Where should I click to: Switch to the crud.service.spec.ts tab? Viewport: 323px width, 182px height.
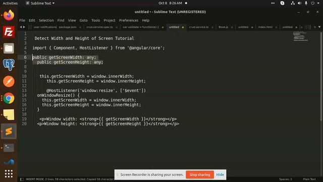coord(99,27)
